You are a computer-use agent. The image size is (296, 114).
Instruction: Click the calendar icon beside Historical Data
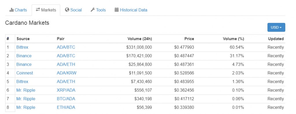117,10
